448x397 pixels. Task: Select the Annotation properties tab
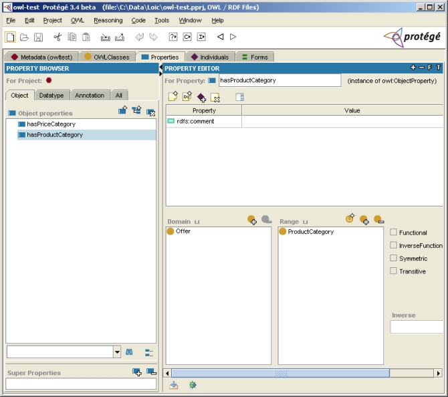(90, 95)
